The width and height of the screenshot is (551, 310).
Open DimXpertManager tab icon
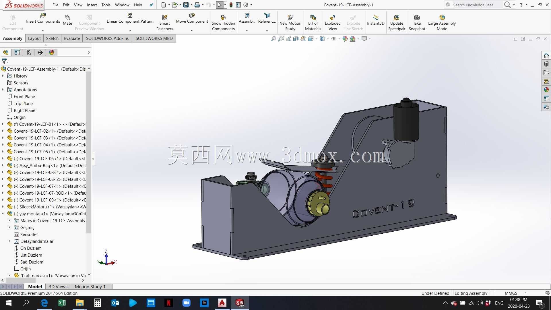pos(40,52)
